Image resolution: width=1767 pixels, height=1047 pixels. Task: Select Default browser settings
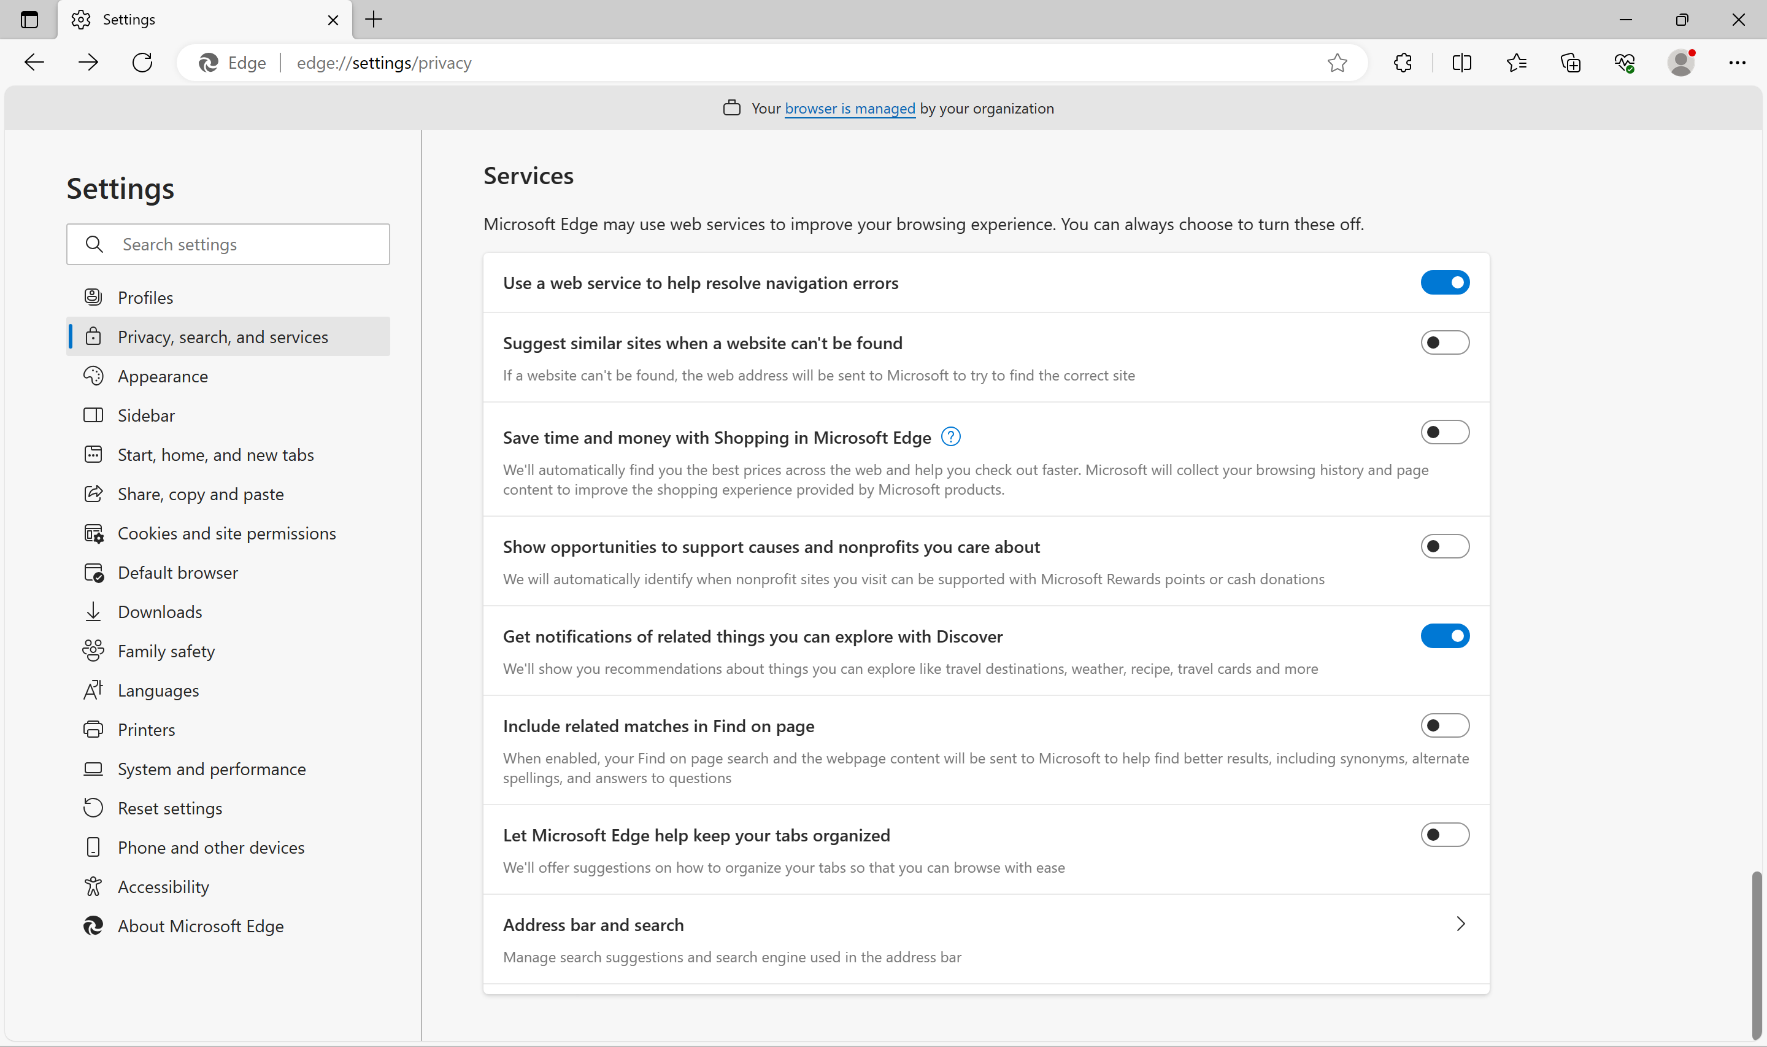click(x=228, y=572)
